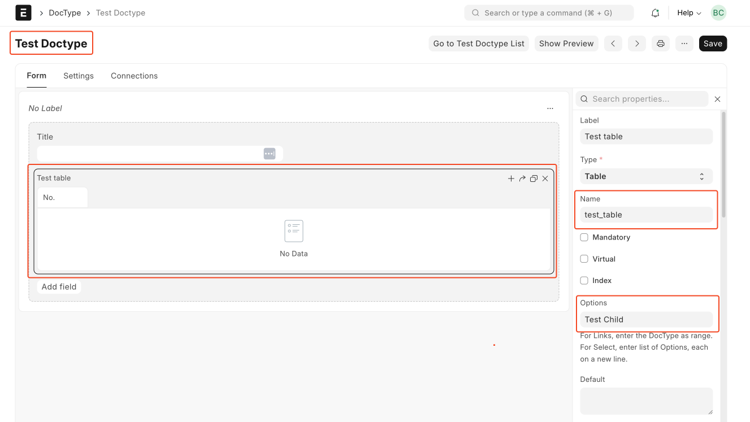750x422 pixels.
Task: Click the Title field options icon
Action: (x=270, y=154)
